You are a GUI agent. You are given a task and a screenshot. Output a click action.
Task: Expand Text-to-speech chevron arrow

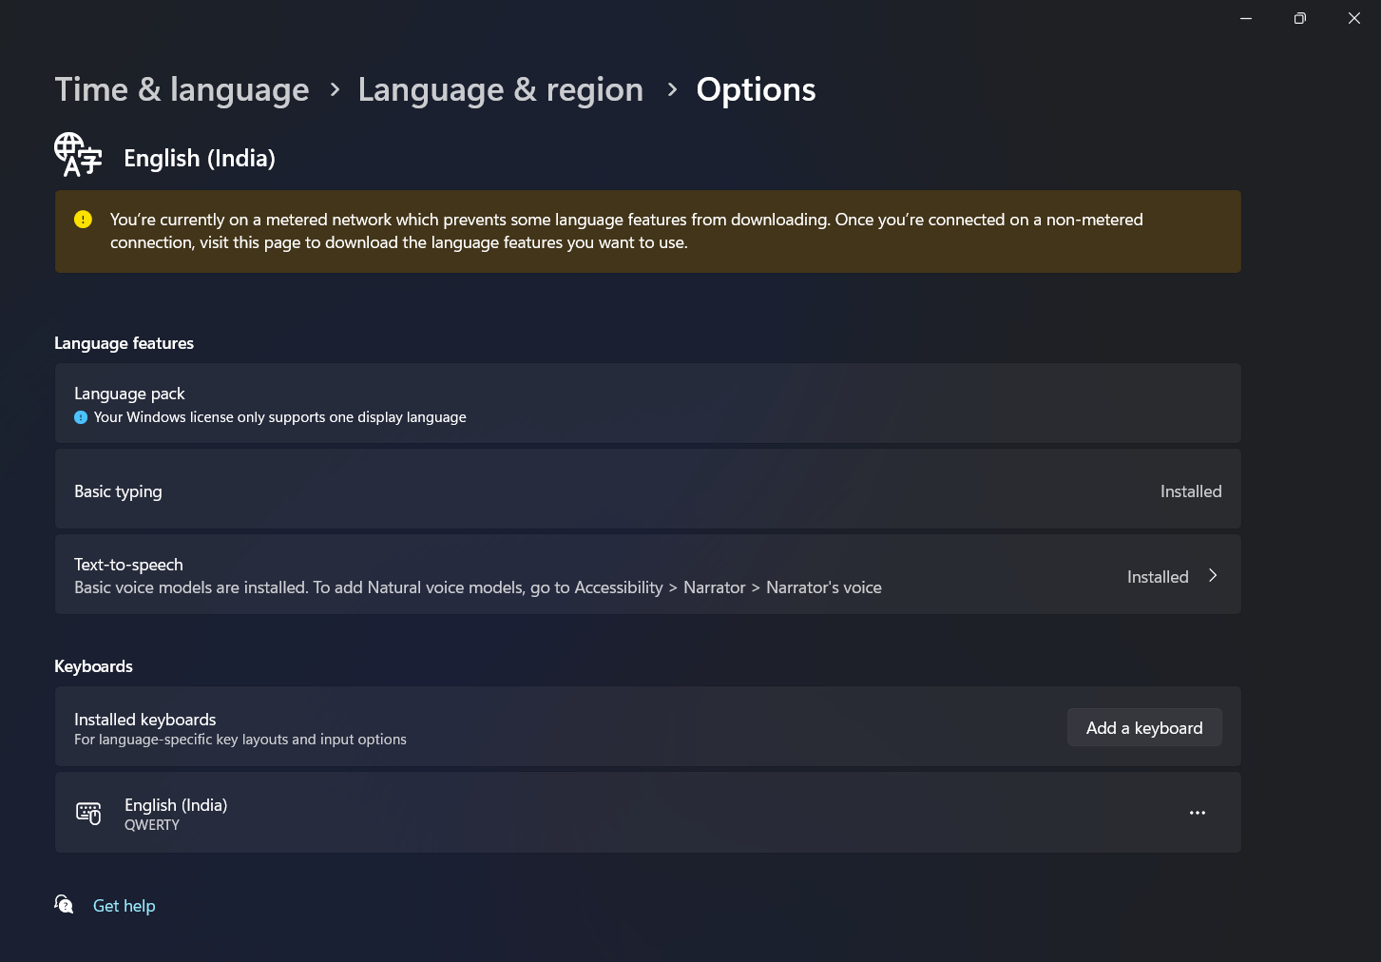tap(1213, 575)
